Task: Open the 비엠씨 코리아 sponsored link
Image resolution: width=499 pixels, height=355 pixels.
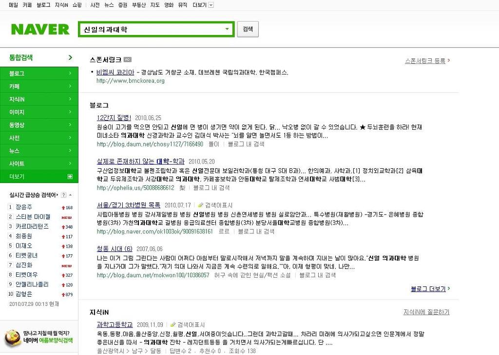Action: [115, 72]
